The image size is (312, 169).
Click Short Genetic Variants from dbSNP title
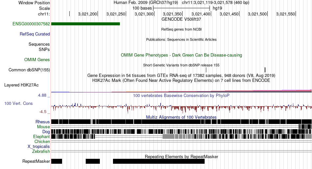[181, 65]
